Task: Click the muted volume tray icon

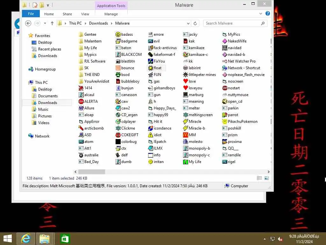Action: point(280,239)
